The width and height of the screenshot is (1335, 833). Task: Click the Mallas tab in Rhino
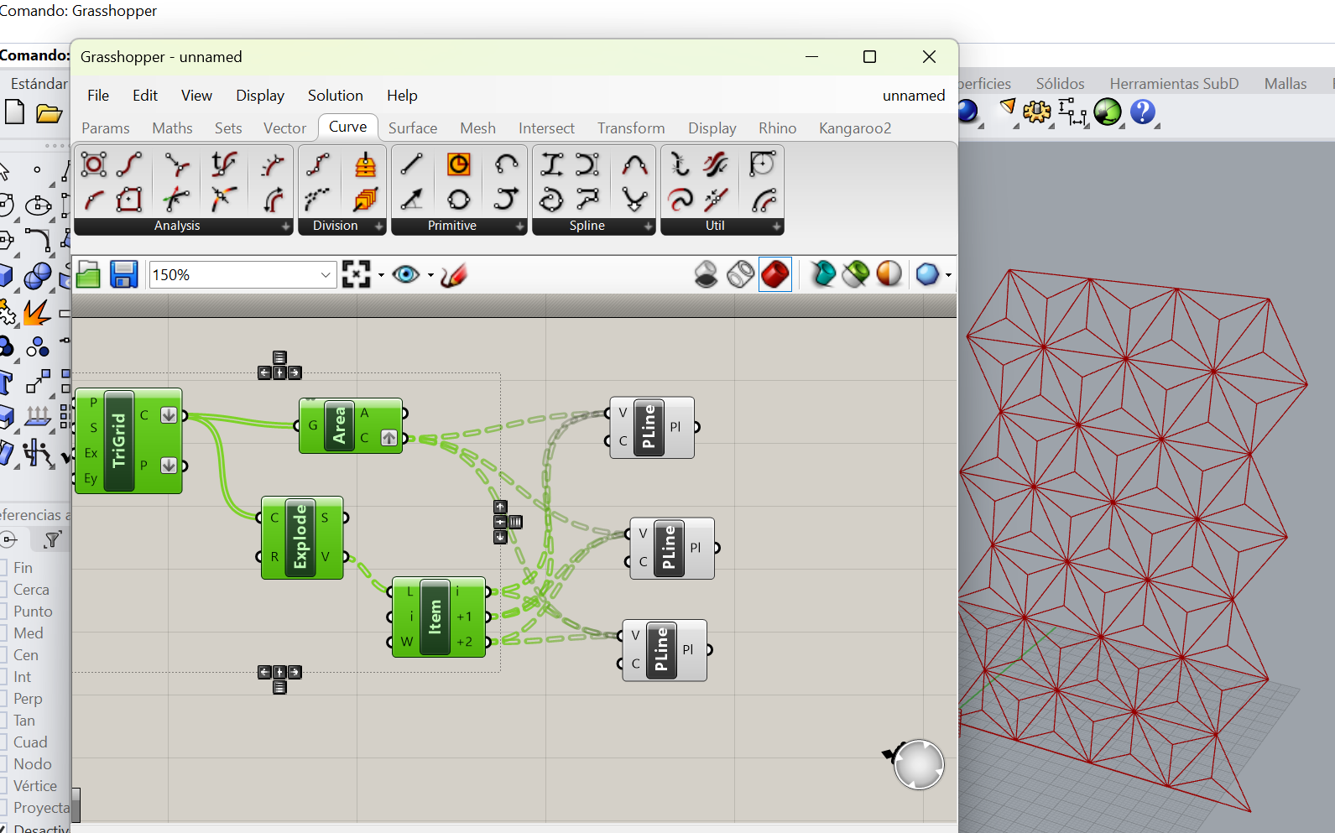click(x=1285, y=84)
